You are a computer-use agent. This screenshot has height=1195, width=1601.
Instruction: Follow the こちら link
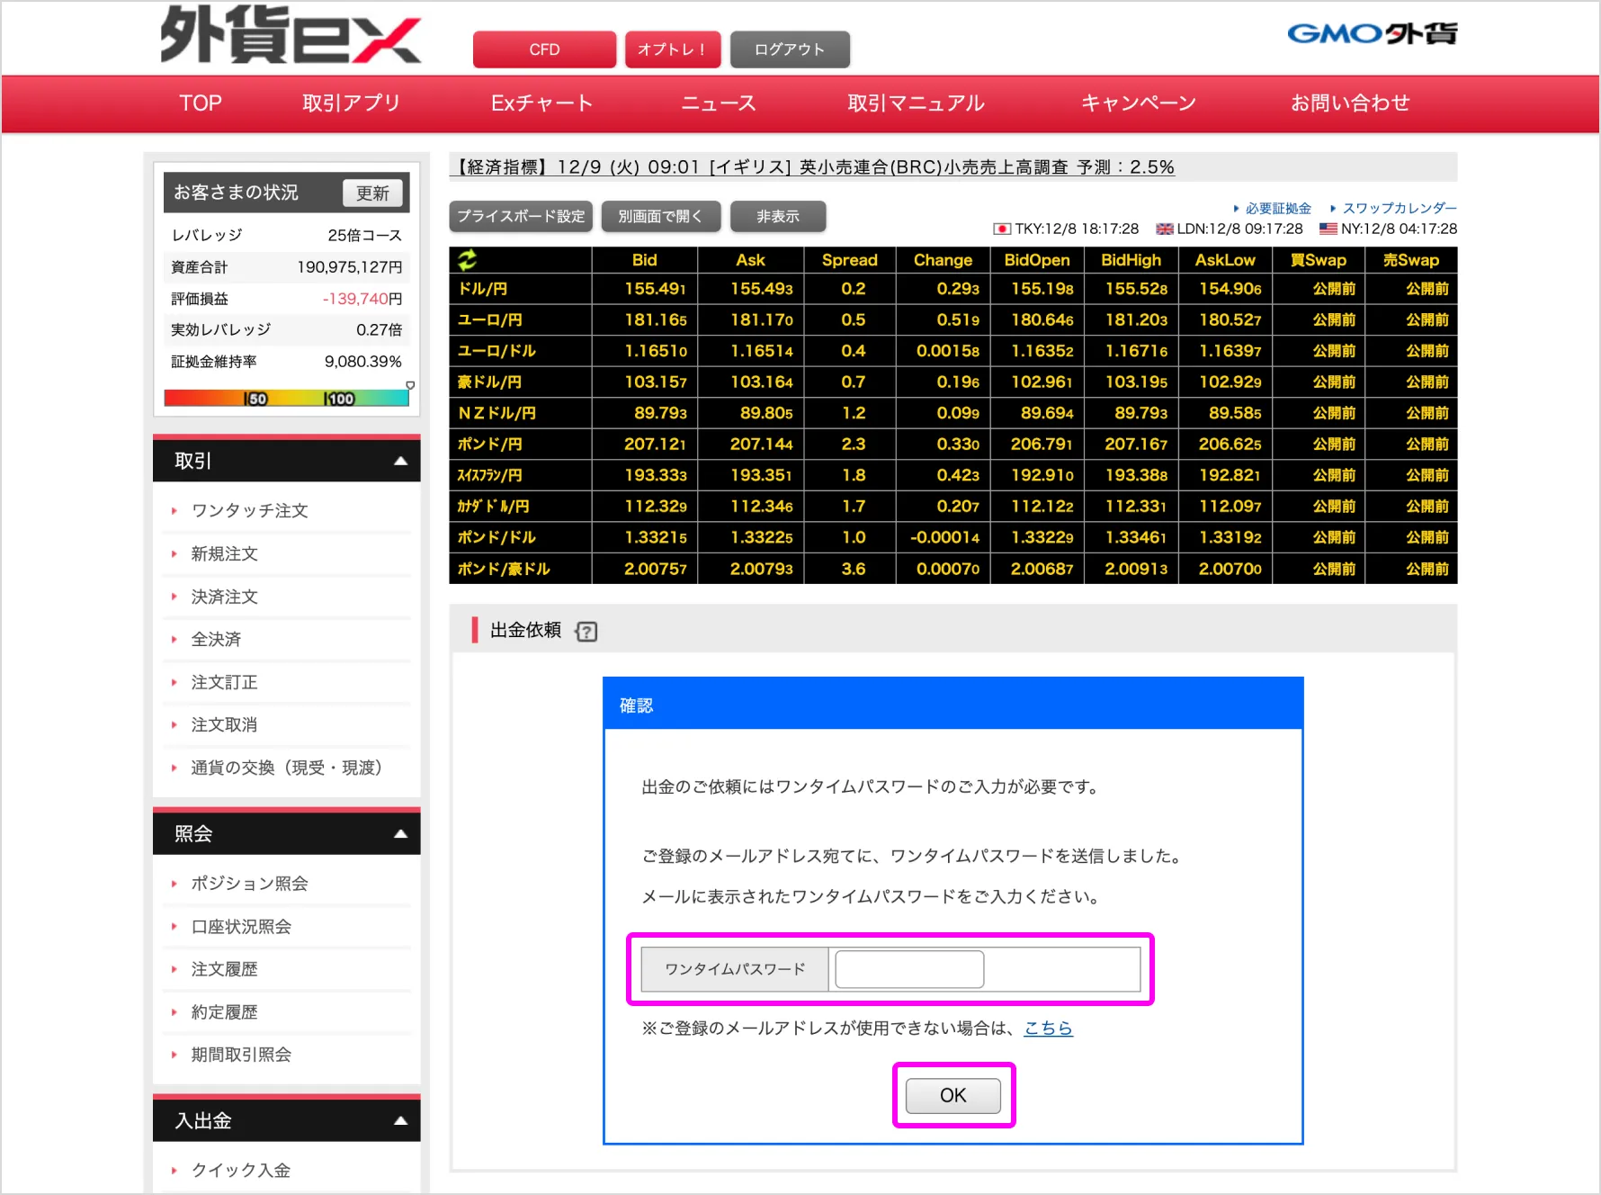click(1048, 1028)
